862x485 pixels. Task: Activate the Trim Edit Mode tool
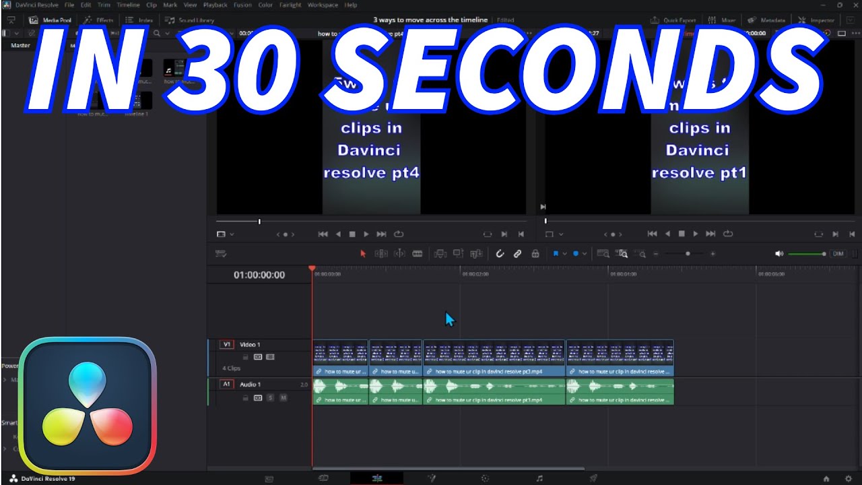pos(381,254)
